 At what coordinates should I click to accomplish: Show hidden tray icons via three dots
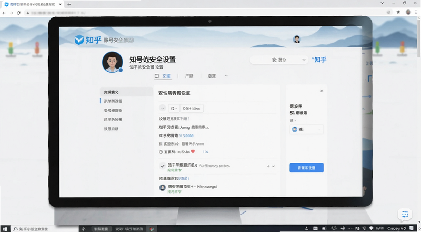(x=350, y=228)
